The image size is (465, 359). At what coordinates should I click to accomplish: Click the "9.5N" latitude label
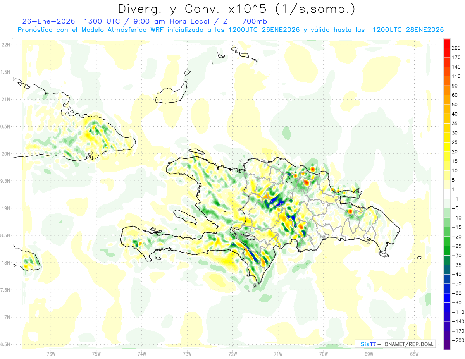(x=6, y=181)
